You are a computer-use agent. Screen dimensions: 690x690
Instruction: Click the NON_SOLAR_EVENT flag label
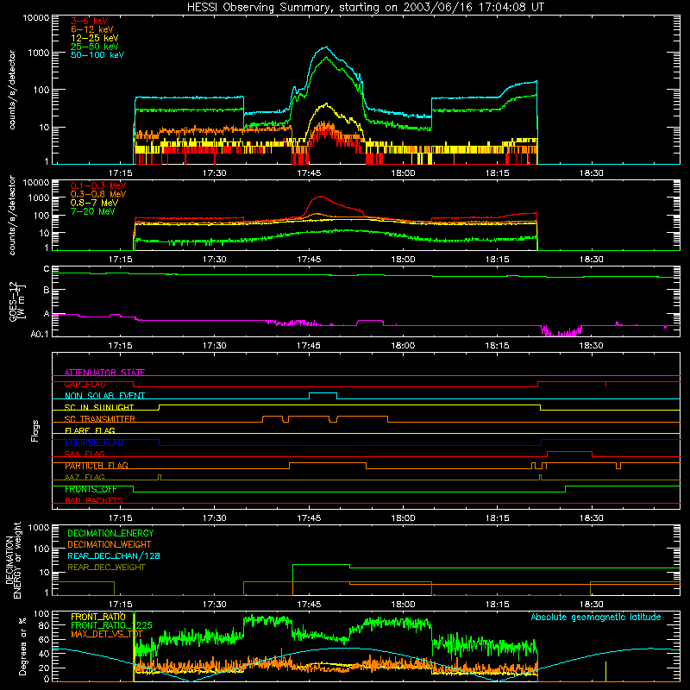pyautogui.click(x=104, y=396)
